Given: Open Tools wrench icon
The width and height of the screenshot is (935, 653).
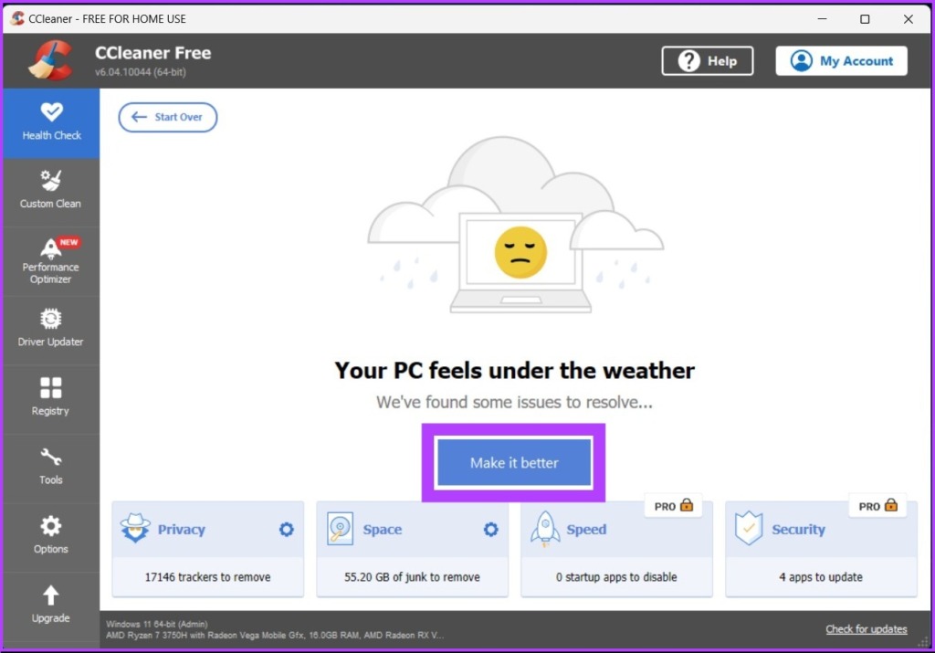Looking at the screenshot, I should [51, 457].
